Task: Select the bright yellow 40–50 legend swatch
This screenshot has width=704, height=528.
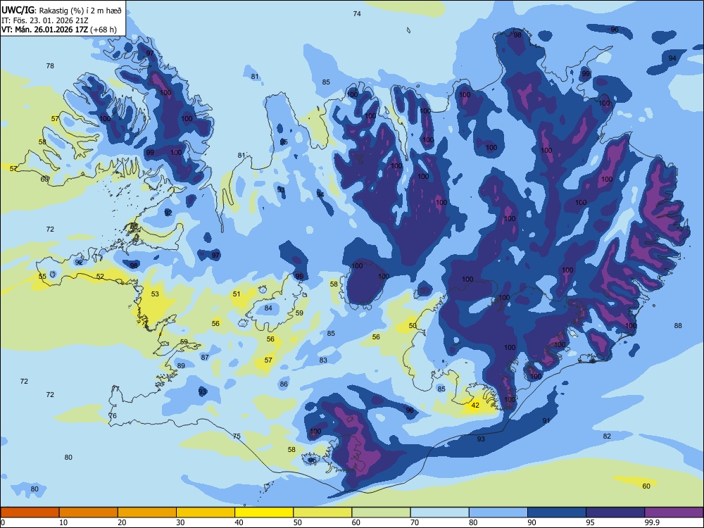Action: (264, 513)
